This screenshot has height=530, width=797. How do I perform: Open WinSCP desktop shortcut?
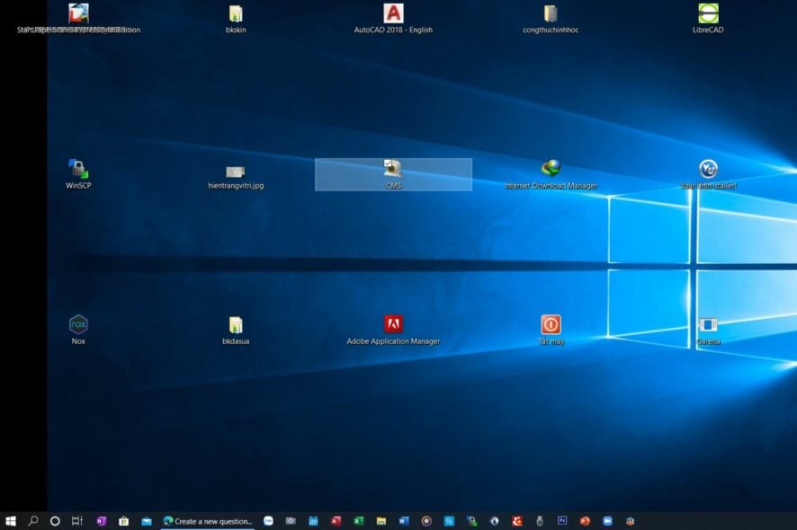(x=78, y=169)
